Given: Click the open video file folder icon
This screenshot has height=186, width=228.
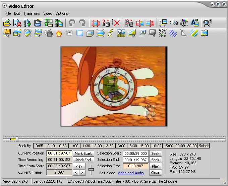Looking at the screenshot, I should tap(7, 23).
